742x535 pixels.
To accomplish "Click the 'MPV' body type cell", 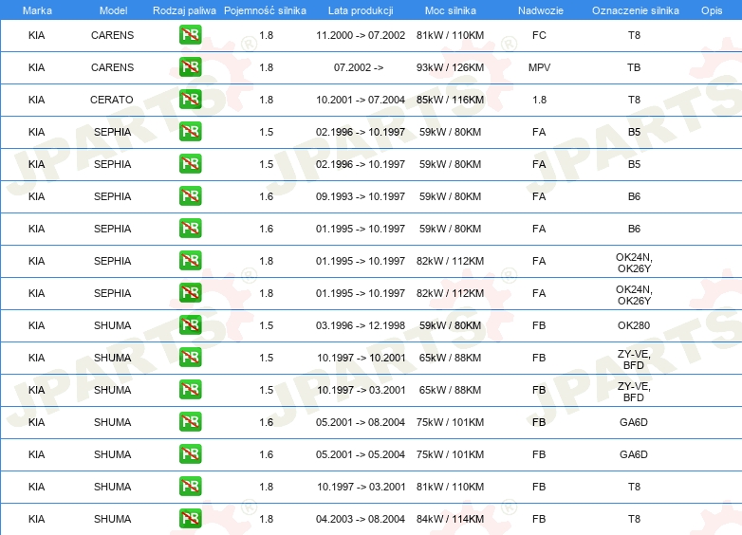I will 540,67.
